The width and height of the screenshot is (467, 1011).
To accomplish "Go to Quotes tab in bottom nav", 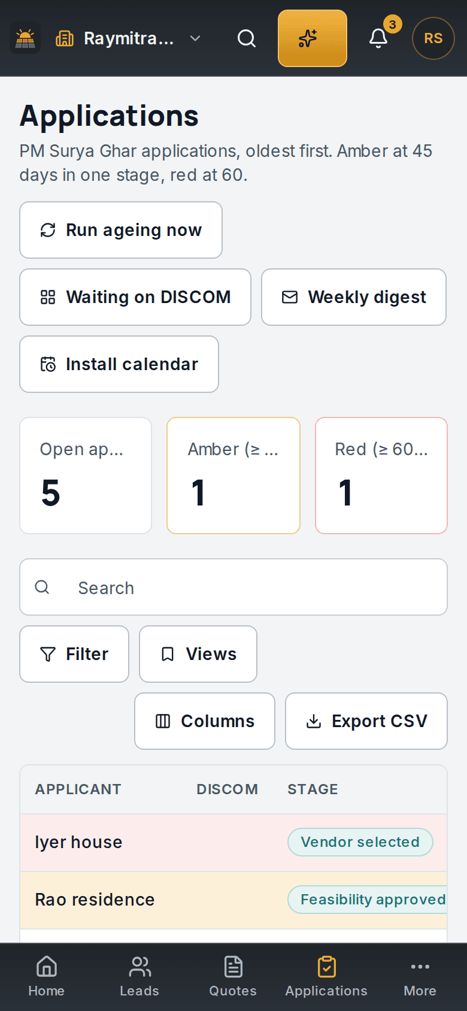I will 233,977.
